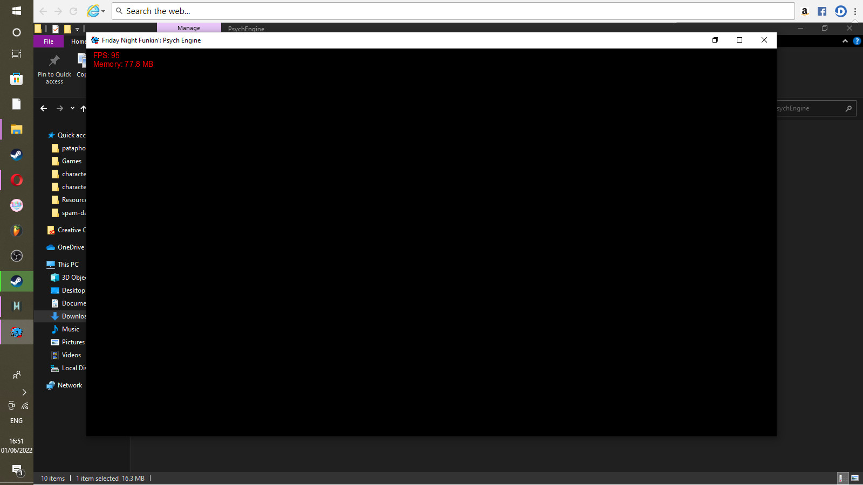This screenshot has height=485, width=863.
Task: Open Local Disk in navigation pane
Action: click(x=69, y=368)
